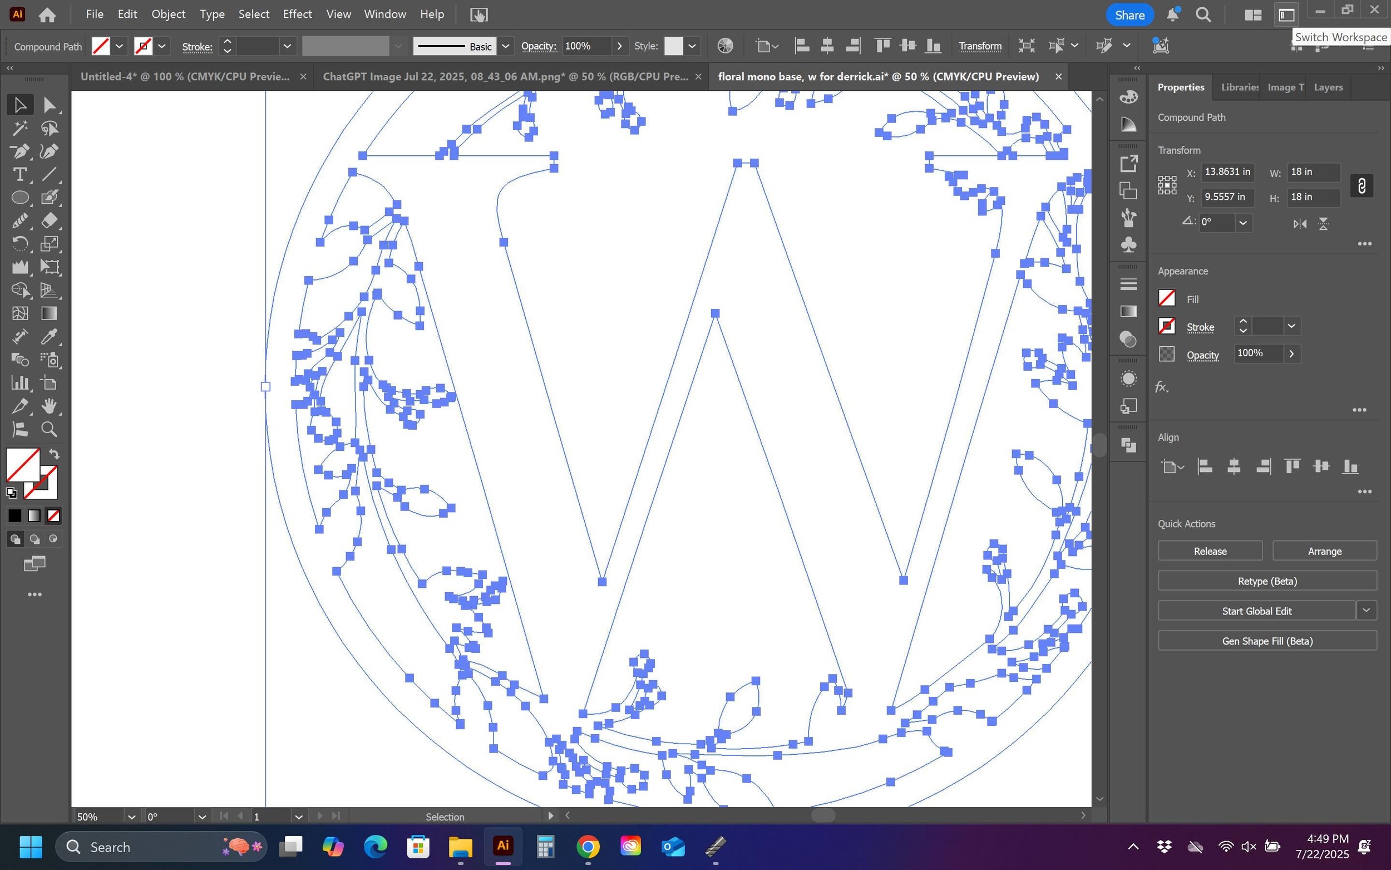The width and height of the screenshot is (1391, 870).
Task: Select the Eyedropper tool
Action: (50, 337)
